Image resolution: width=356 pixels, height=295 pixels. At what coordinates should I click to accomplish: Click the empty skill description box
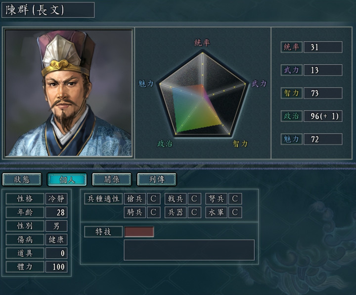point(189,250)
